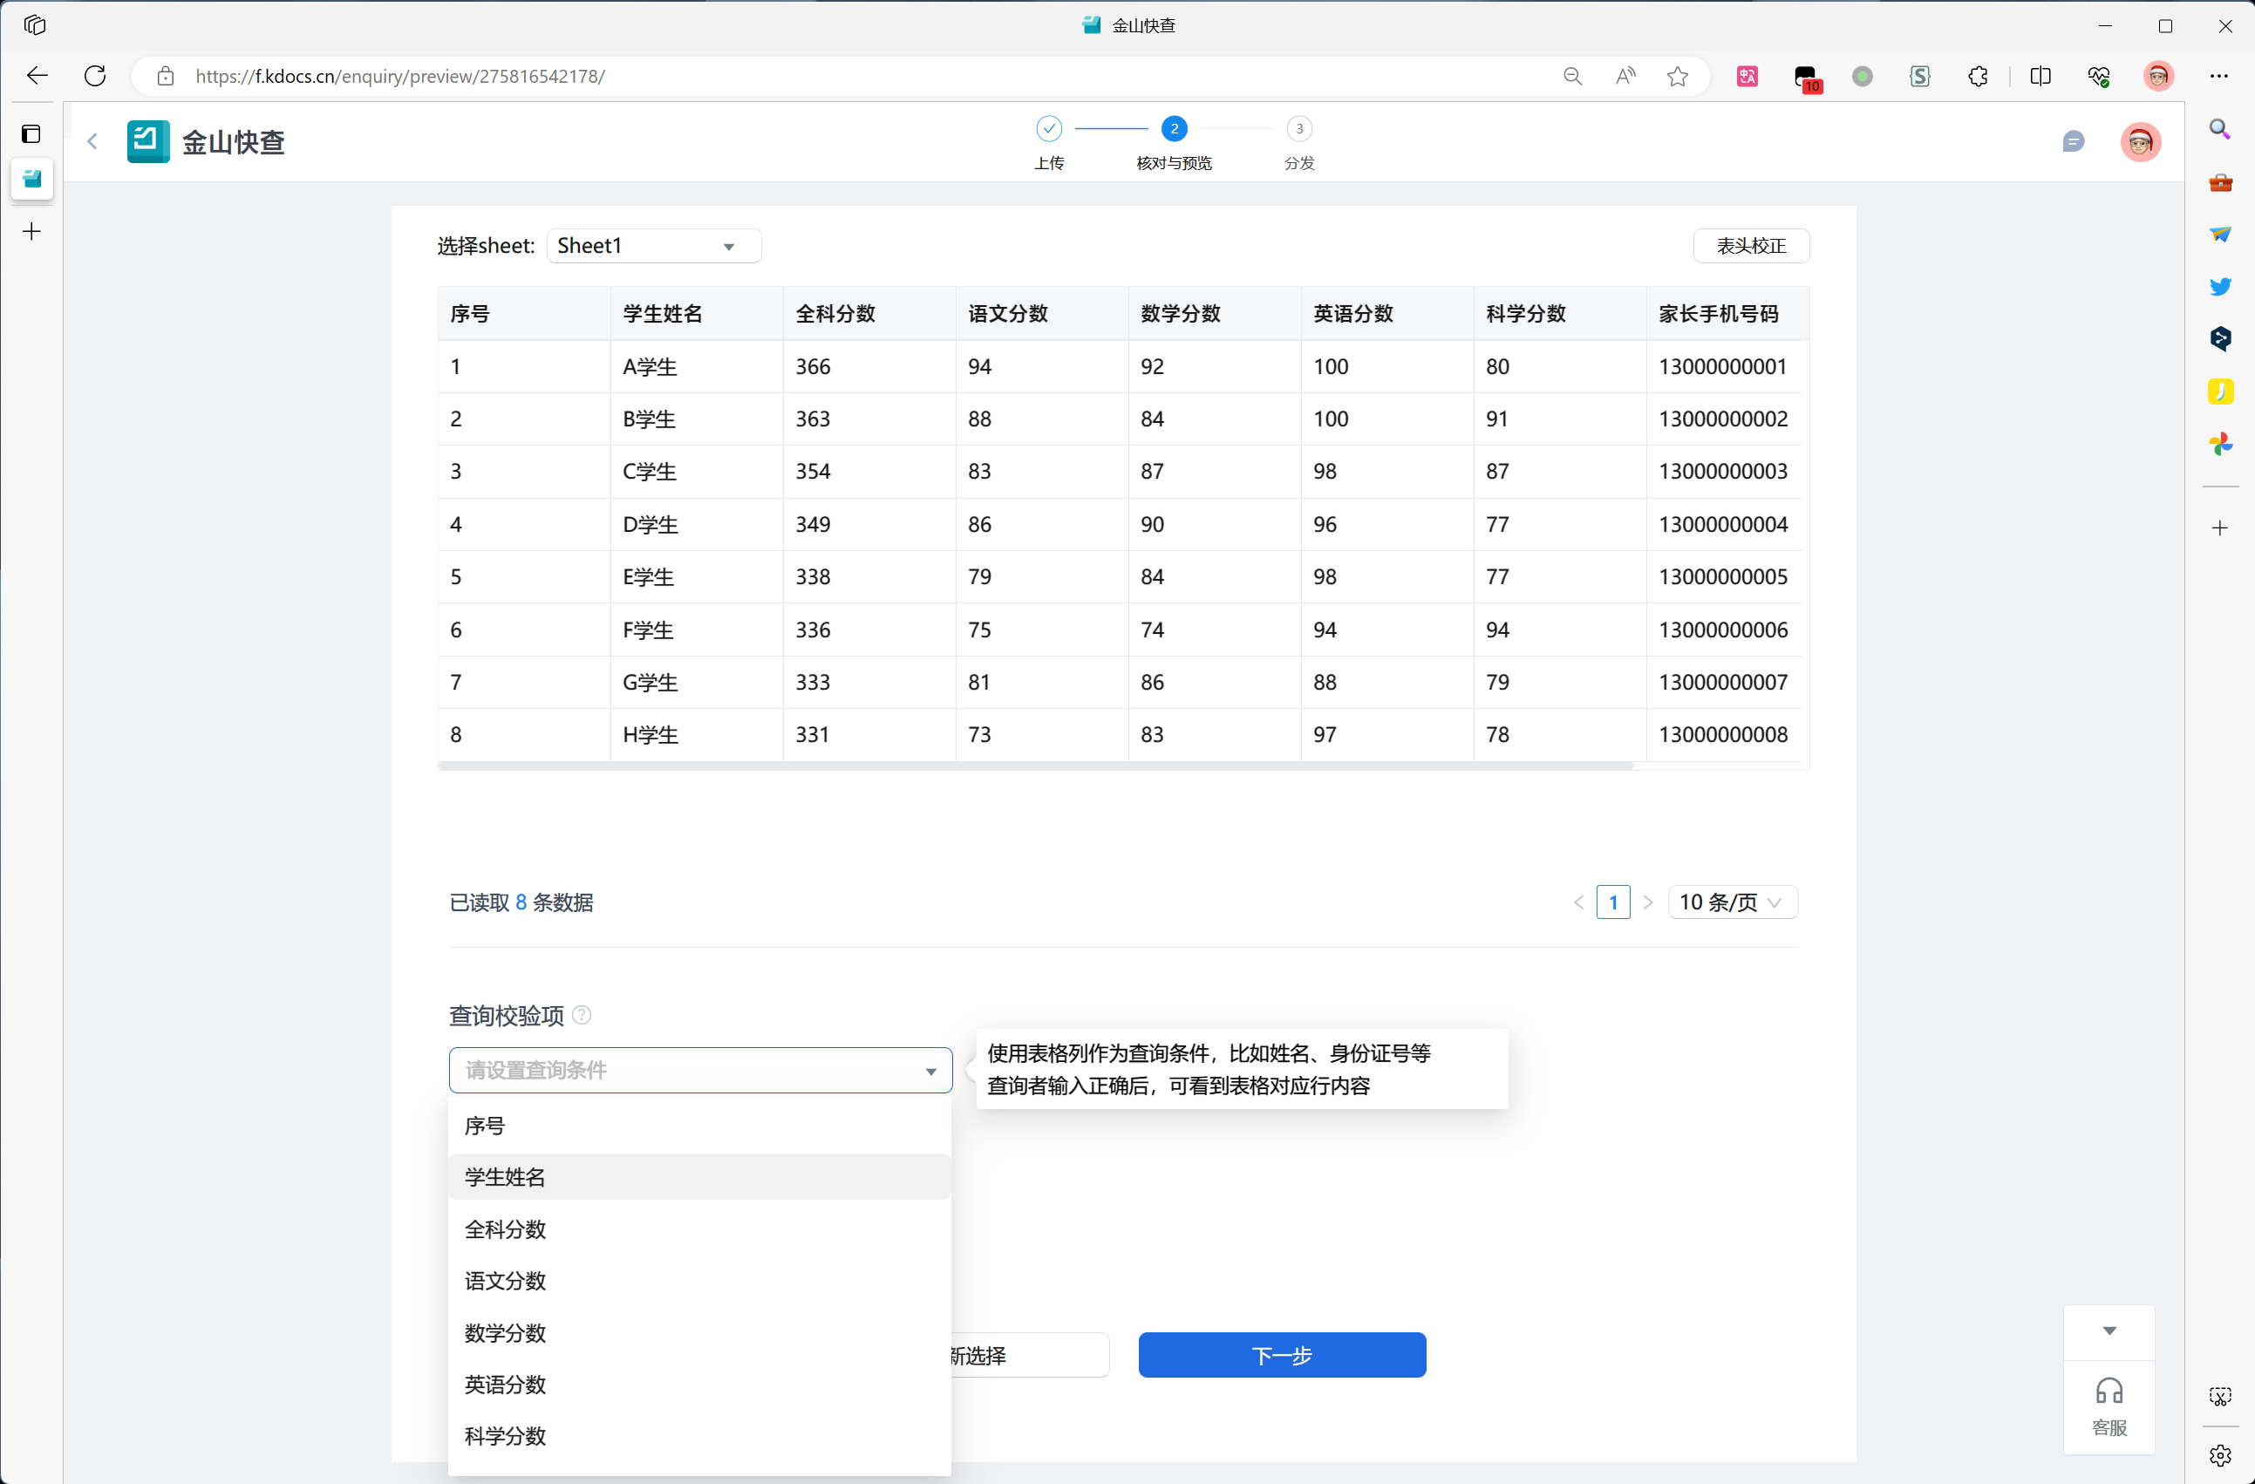Select 学生姓名 from the dropdown list

pos(699,1177)
